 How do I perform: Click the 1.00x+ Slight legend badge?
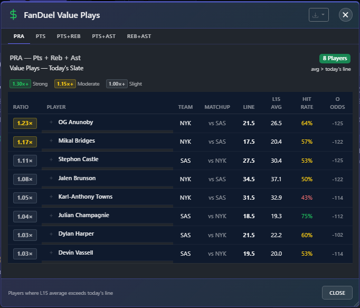coord(117,84)
